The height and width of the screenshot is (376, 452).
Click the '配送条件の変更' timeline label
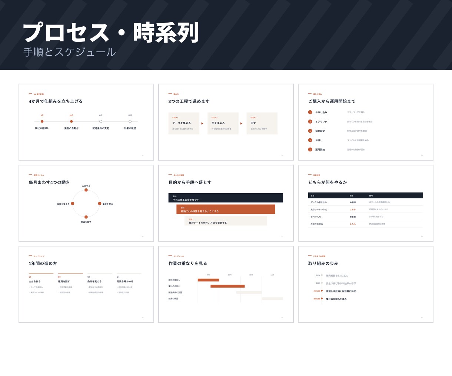[101, 128]
